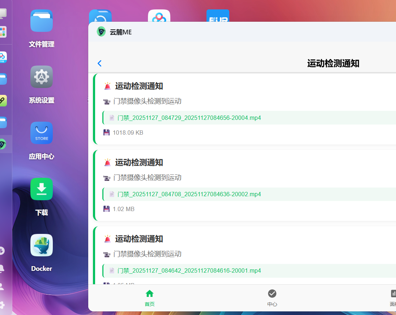Click the file icon before 门禁_20251127_084642
The width and height of the screenshot is (396, 315).
112,270
